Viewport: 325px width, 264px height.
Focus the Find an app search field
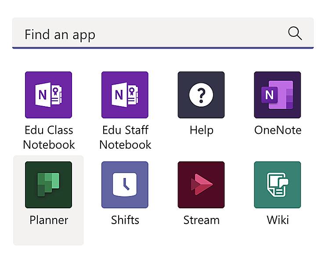pos(163,33)
